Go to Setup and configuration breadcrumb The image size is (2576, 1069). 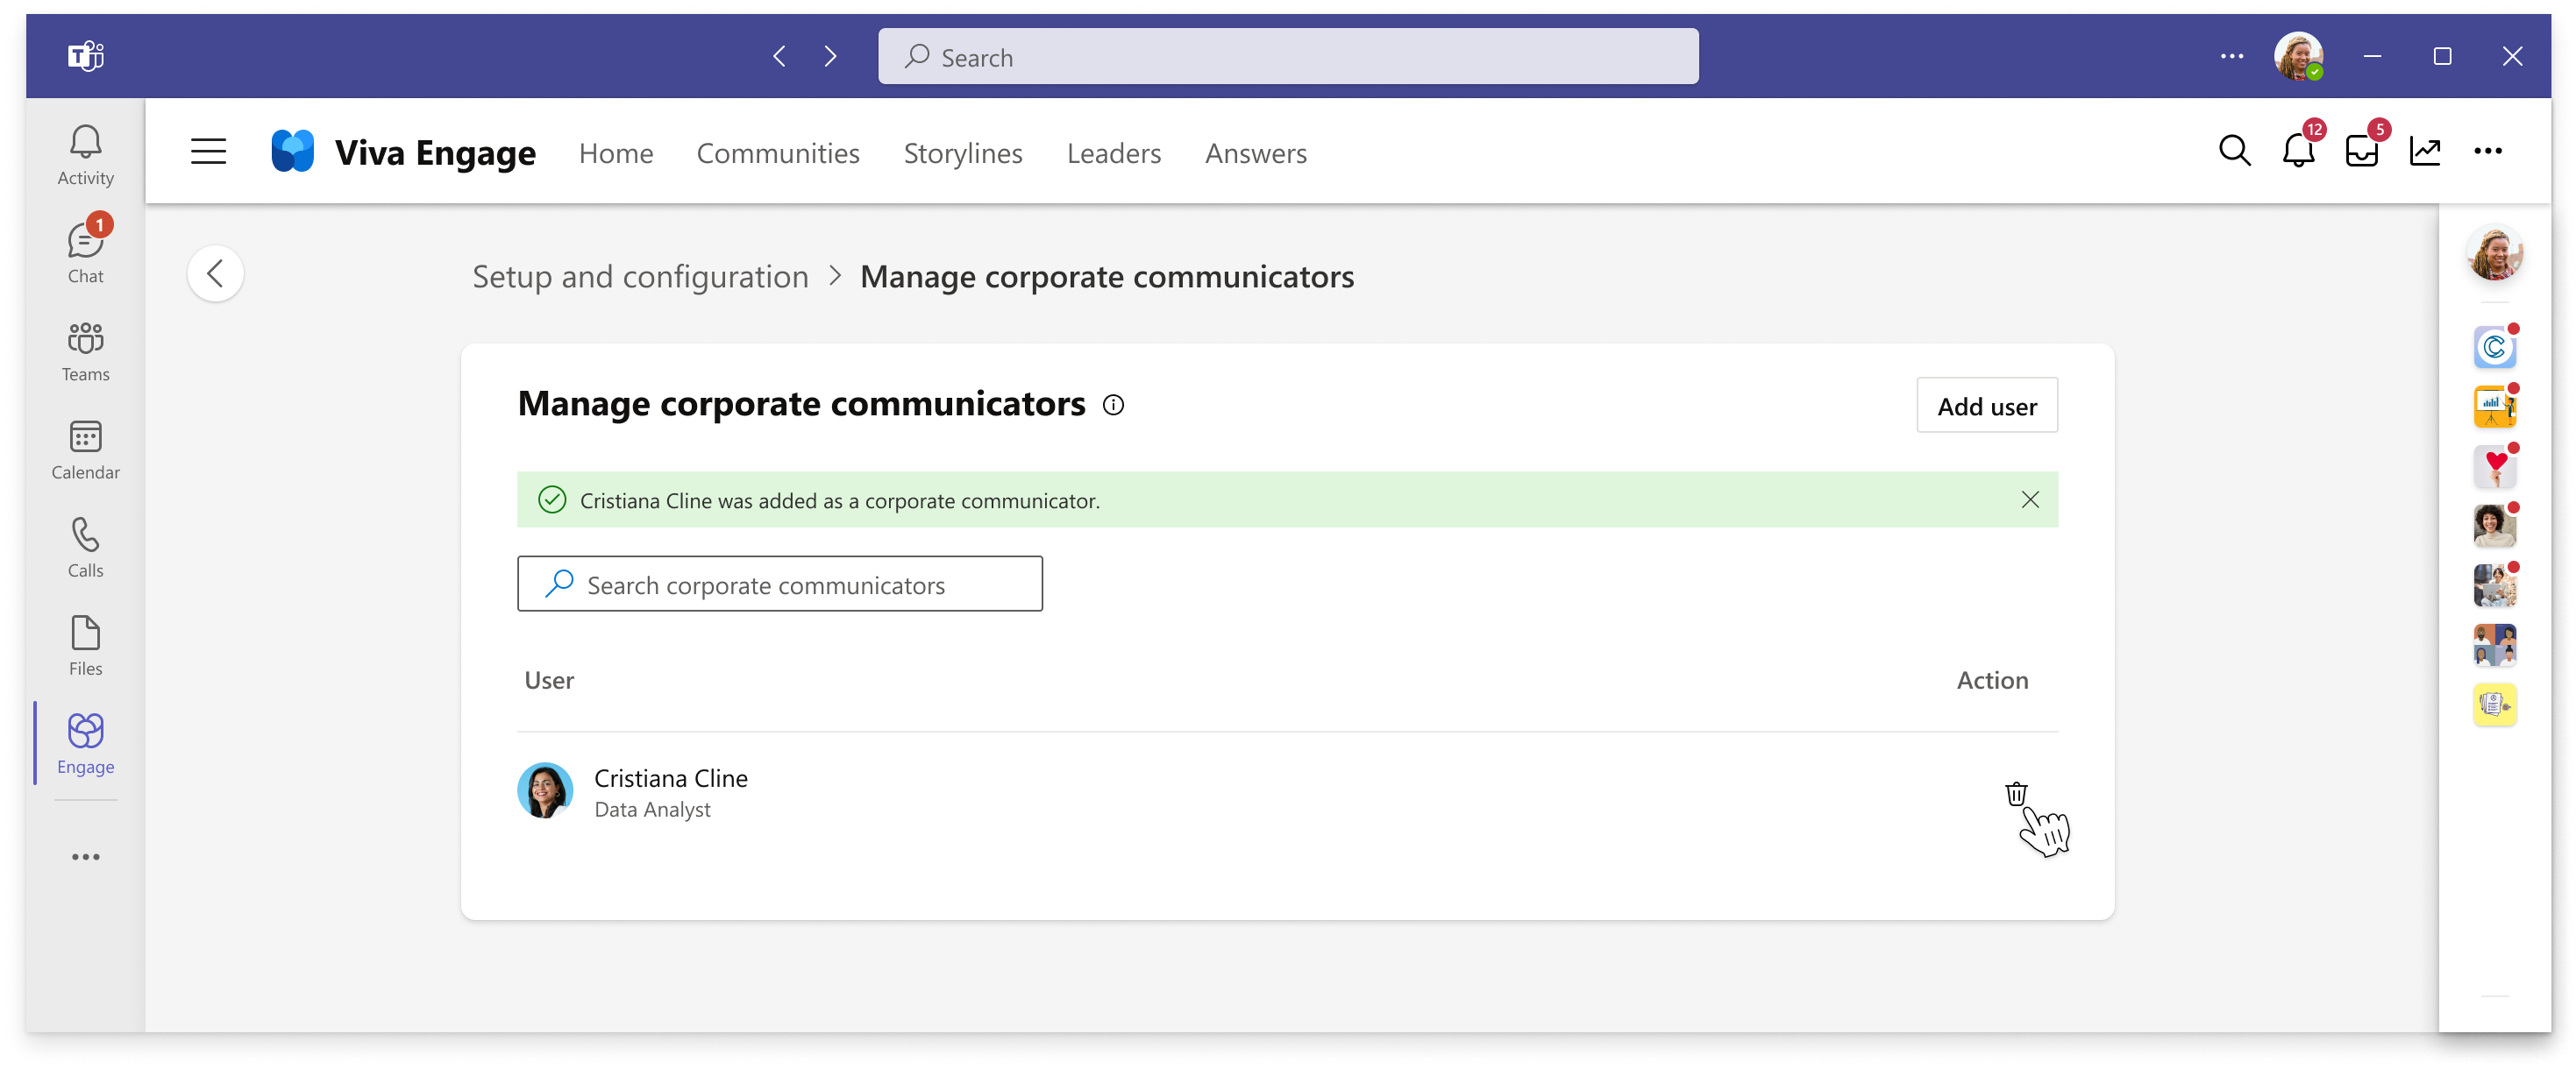tap(640, 276)
